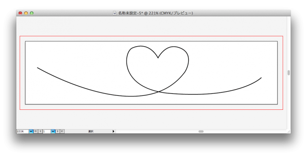Close the document window with red button
Viewport: 307px width, 156px height.
click(x=20, y=13)
